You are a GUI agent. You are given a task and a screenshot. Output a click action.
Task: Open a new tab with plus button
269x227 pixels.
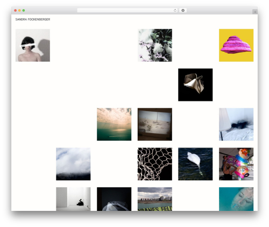click(x=255, y=12)
